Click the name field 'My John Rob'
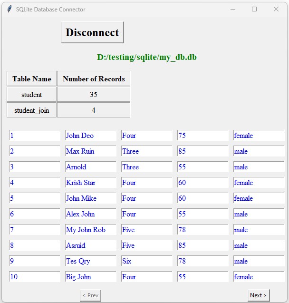The width and height of the screenshot is (289, 303). (91, 230)
